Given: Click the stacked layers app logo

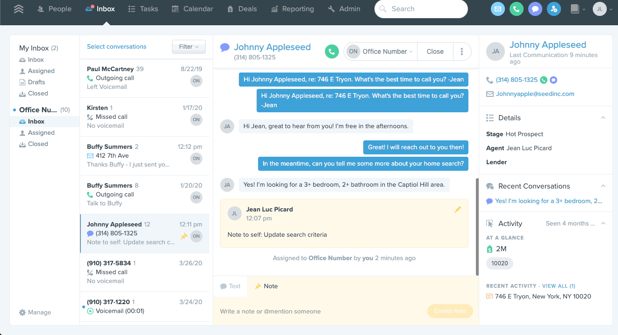Looking at the screenshot, I should tap(19, 9).
